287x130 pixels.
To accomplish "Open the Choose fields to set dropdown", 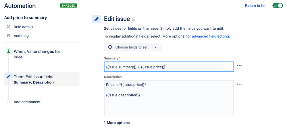I will (x=133, y=47).
